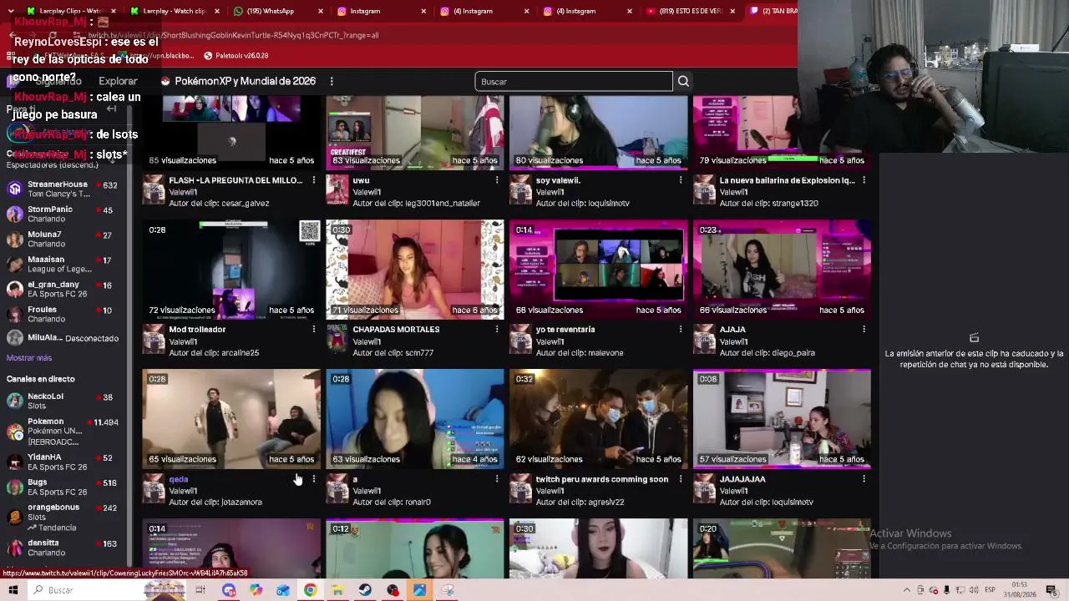Launch Google Chrome from the taskbar
This screenshot has width=1069, height=601.
[310, 590]
